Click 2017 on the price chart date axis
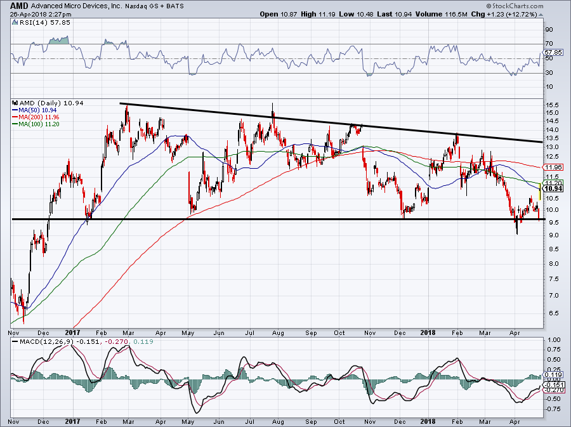Viewport: 571px width, 427px height. tap(72, 332)
